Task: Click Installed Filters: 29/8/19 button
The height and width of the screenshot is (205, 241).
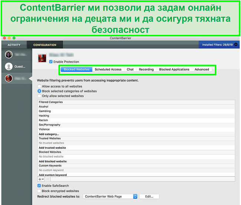Action: click(x=219, y=45)
